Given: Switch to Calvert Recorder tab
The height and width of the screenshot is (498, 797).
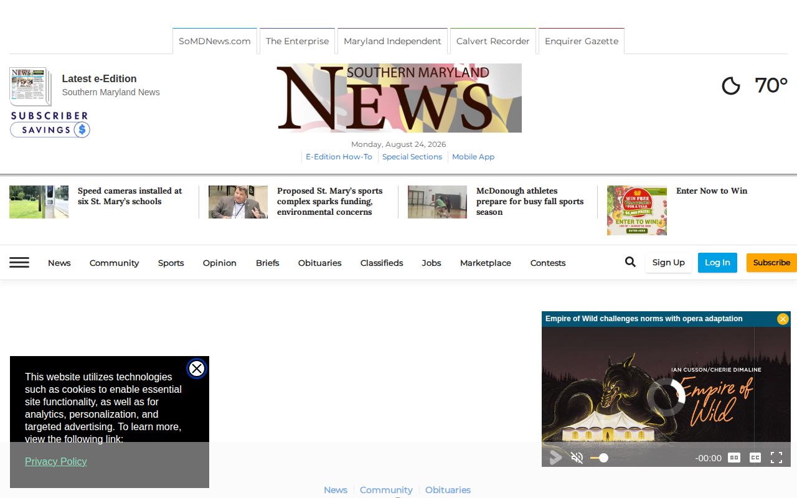Looking at the screenshot, I should point(493,41).
